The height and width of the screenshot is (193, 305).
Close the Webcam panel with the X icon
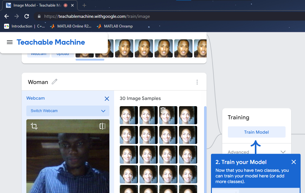(x=107, y=99)
